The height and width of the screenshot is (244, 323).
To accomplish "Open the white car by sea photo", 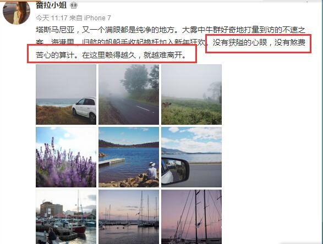I will tap(66, 95).
